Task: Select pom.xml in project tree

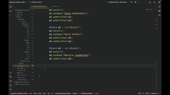Action: click(x=21, y=77)
